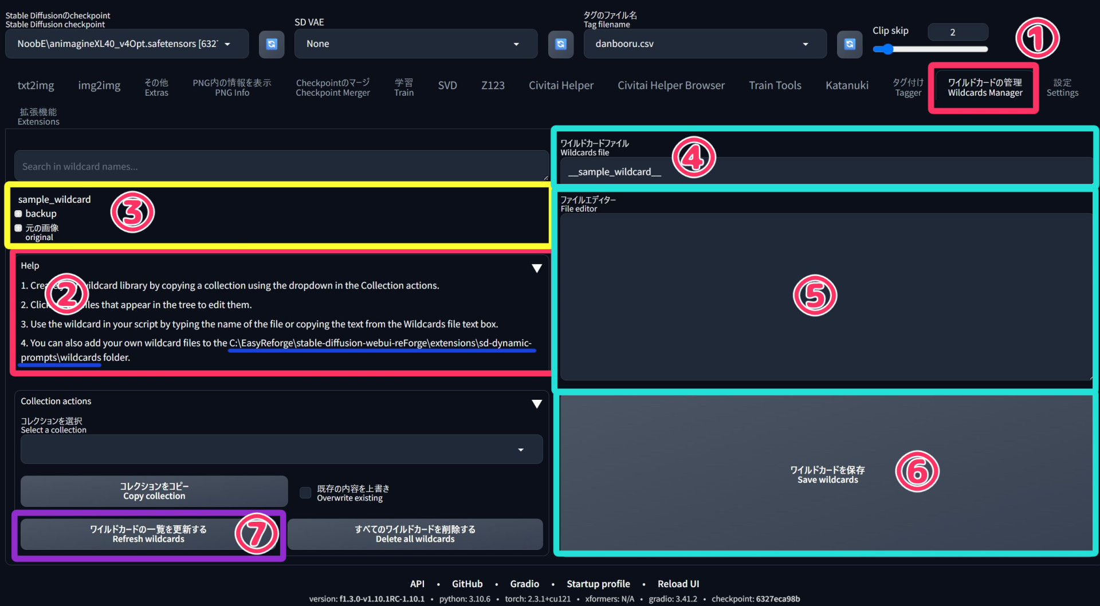Open the Stable Diffusion checkpoint dropdown
Viewport: 1100px width, 606px height.
point(127,44)
